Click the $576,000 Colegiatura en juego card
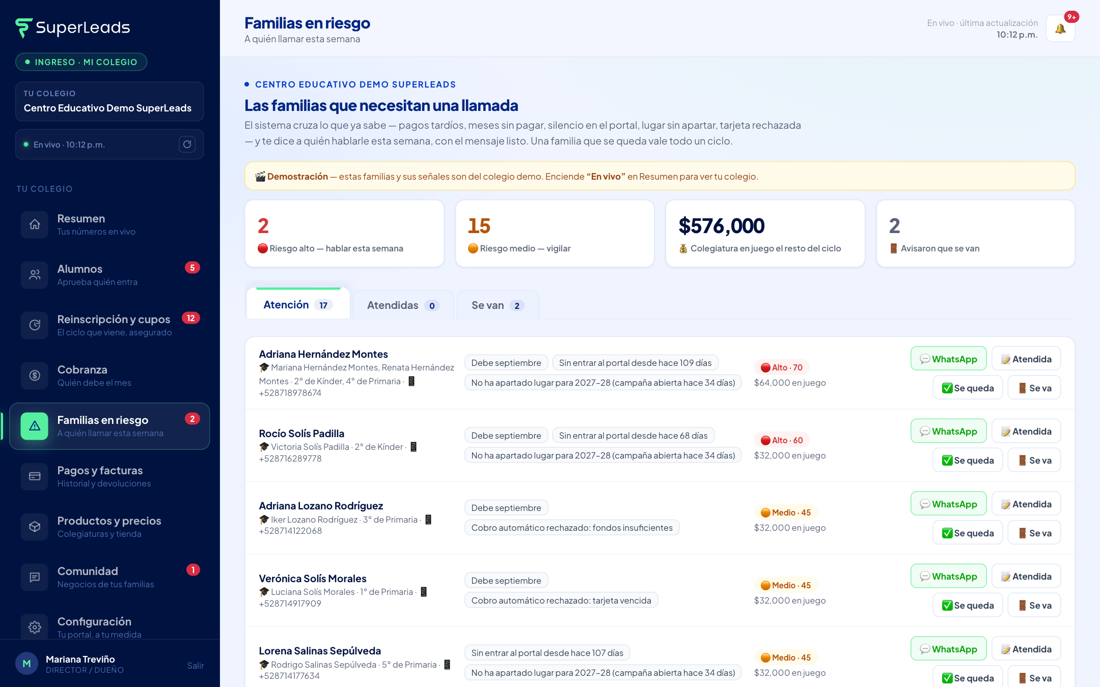This screenshot has height=687, width=1100. pos(765,234)
